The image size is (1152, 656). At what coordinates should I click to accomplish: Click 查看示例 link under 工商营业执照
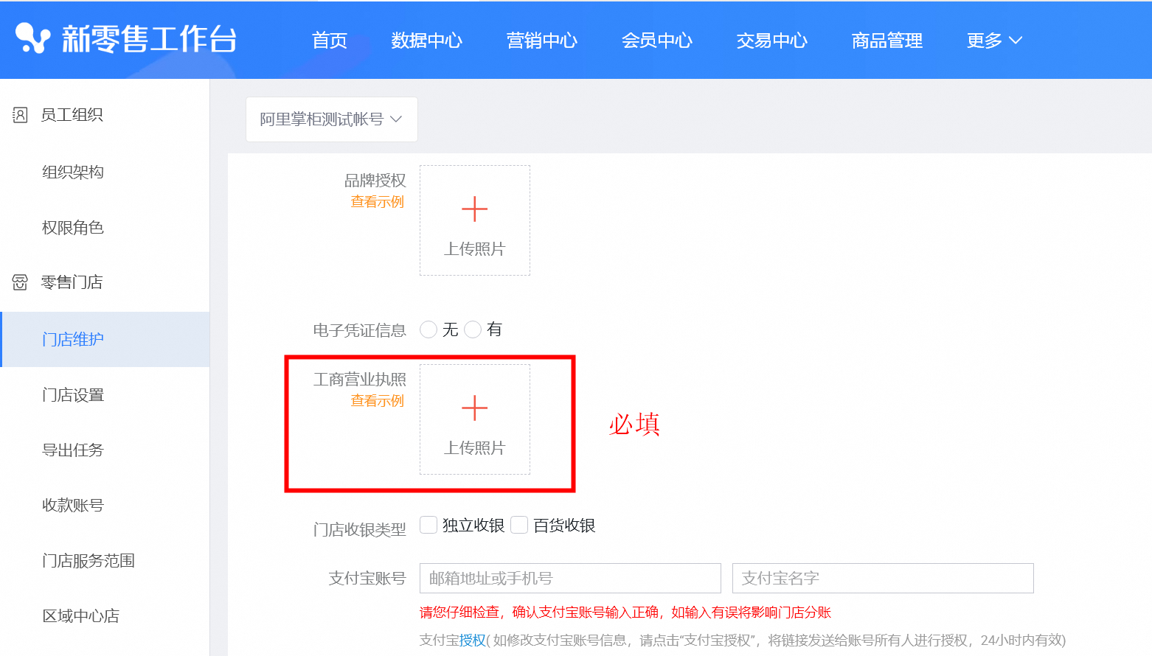(377, 401)
